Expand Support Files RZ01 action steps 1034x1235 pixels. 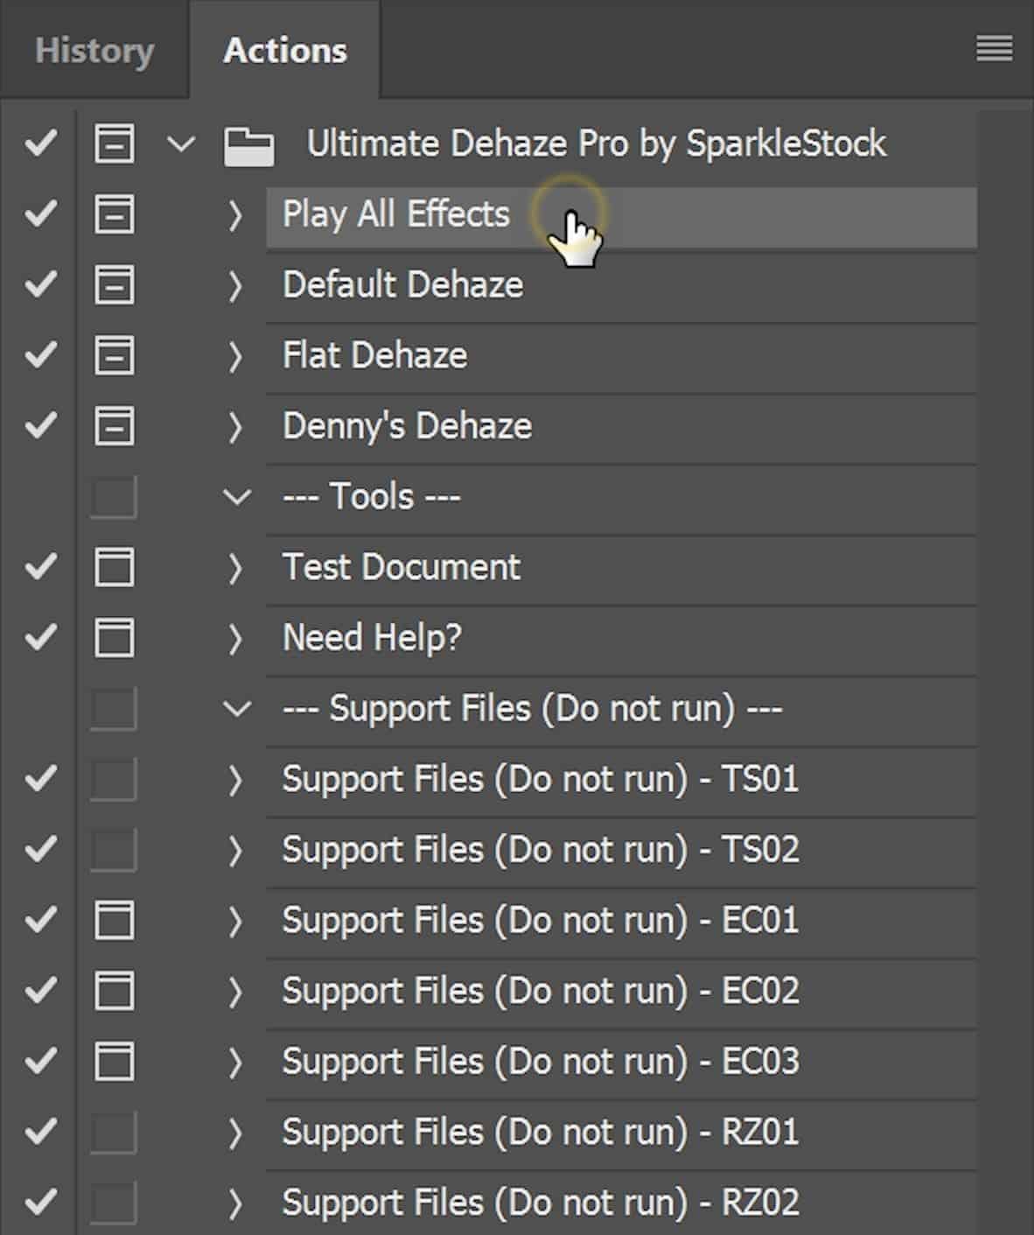(234, 1133)
